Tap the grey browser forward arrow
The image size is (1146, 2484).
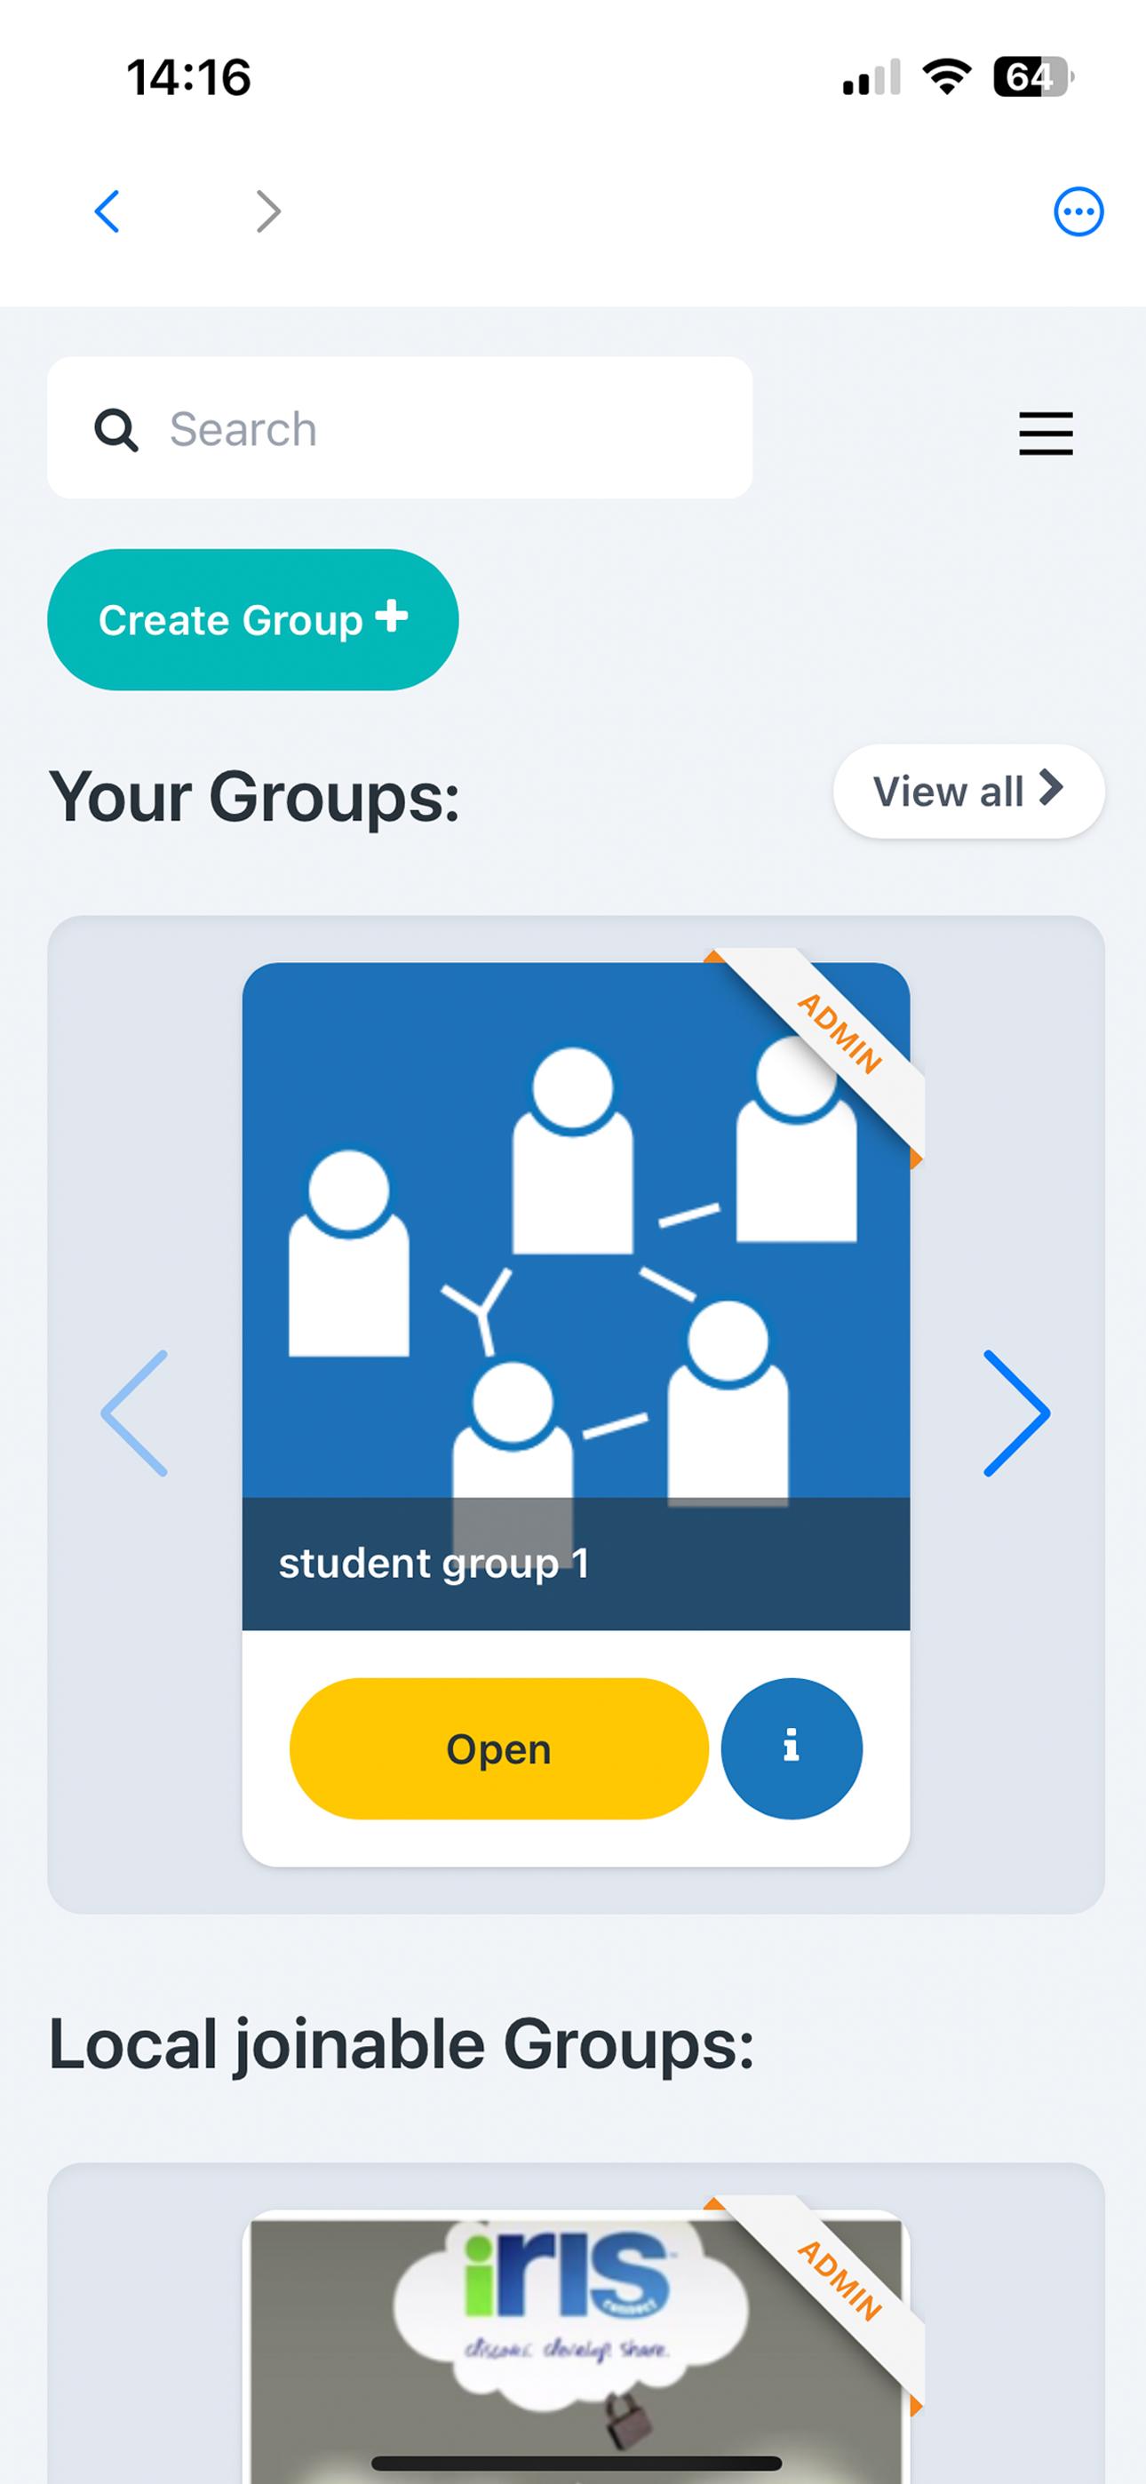[x=268, y=211]
